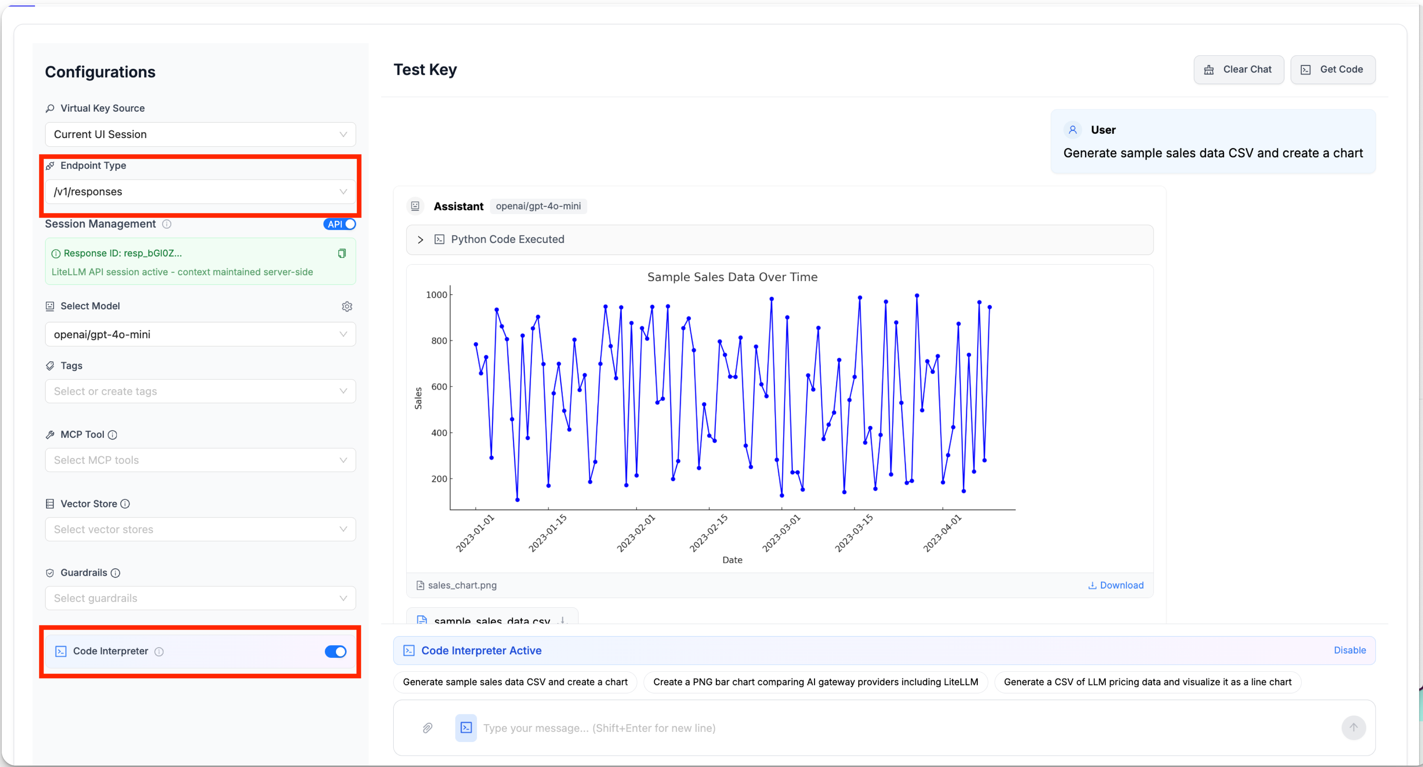1423x767 pixels.
Task: Click the send message arrow icon
Action: pos(1353,728)
